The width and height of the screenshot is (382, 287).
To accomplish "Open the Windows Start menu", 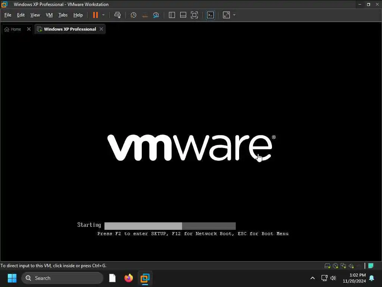I will [12, 278].
